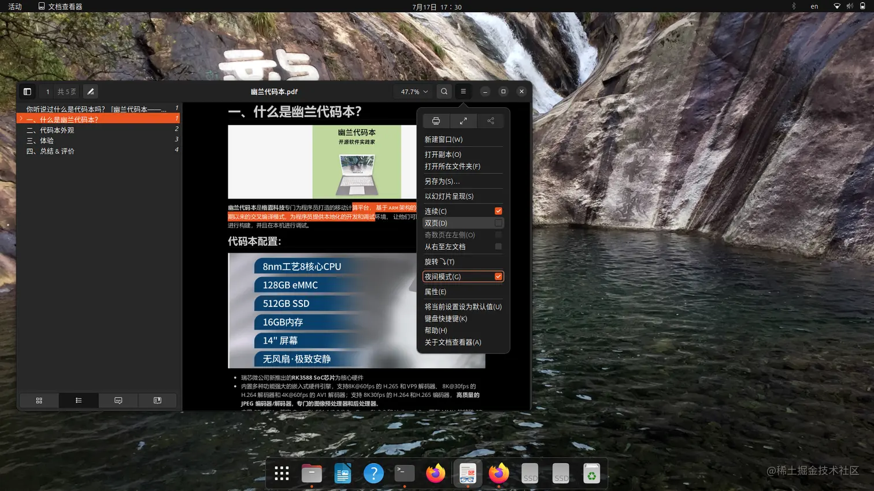Screen dimensions: 874x491
Task: Open the annotation pen tool
Action: pyautogui.click(x=90, y=91)
